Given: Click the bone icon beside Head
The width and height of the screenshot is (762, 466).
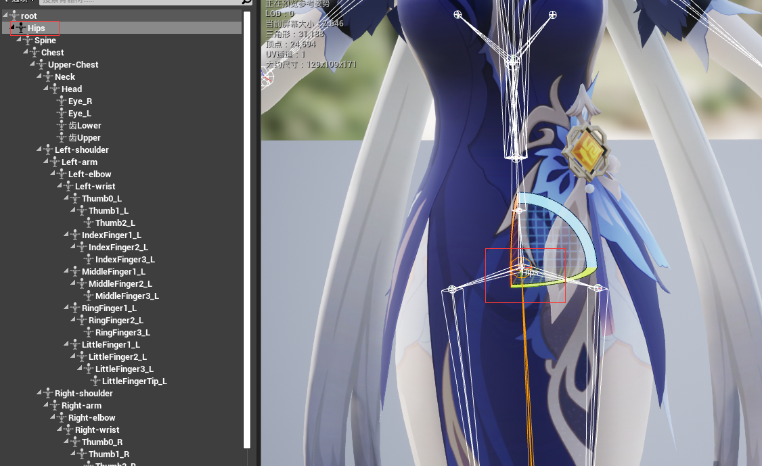Looking at the screenshot, I should coord(55,89).
